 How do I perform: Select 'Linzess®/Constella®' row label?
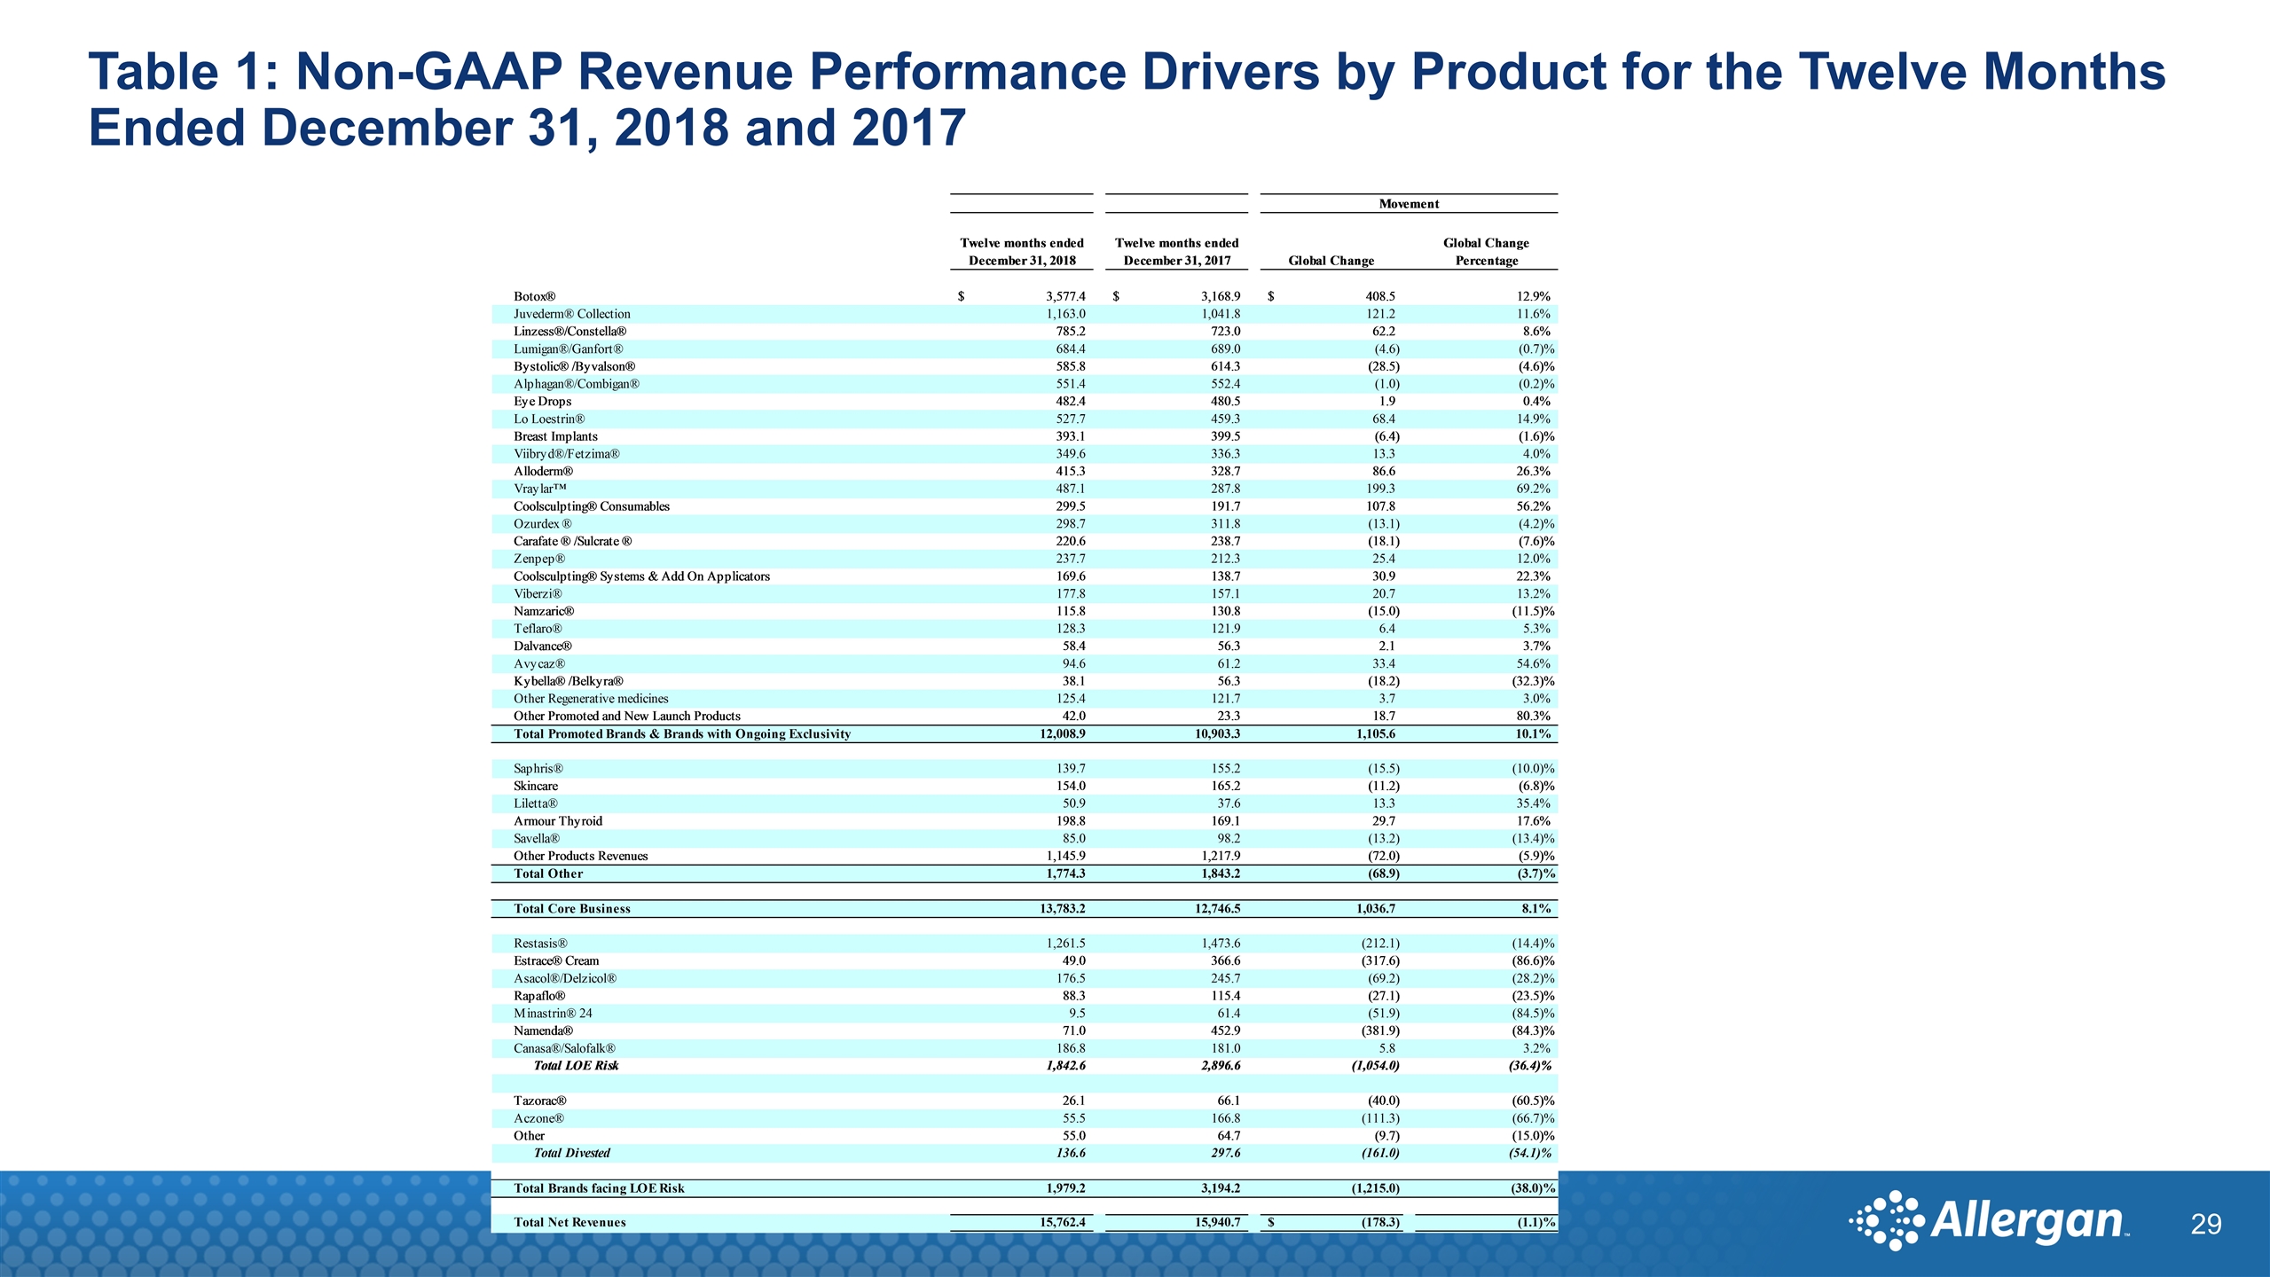pos(570,332)
